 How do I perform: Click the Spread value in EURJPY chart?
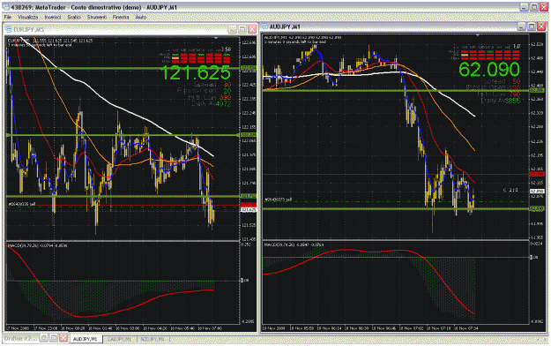click(227, 85)
